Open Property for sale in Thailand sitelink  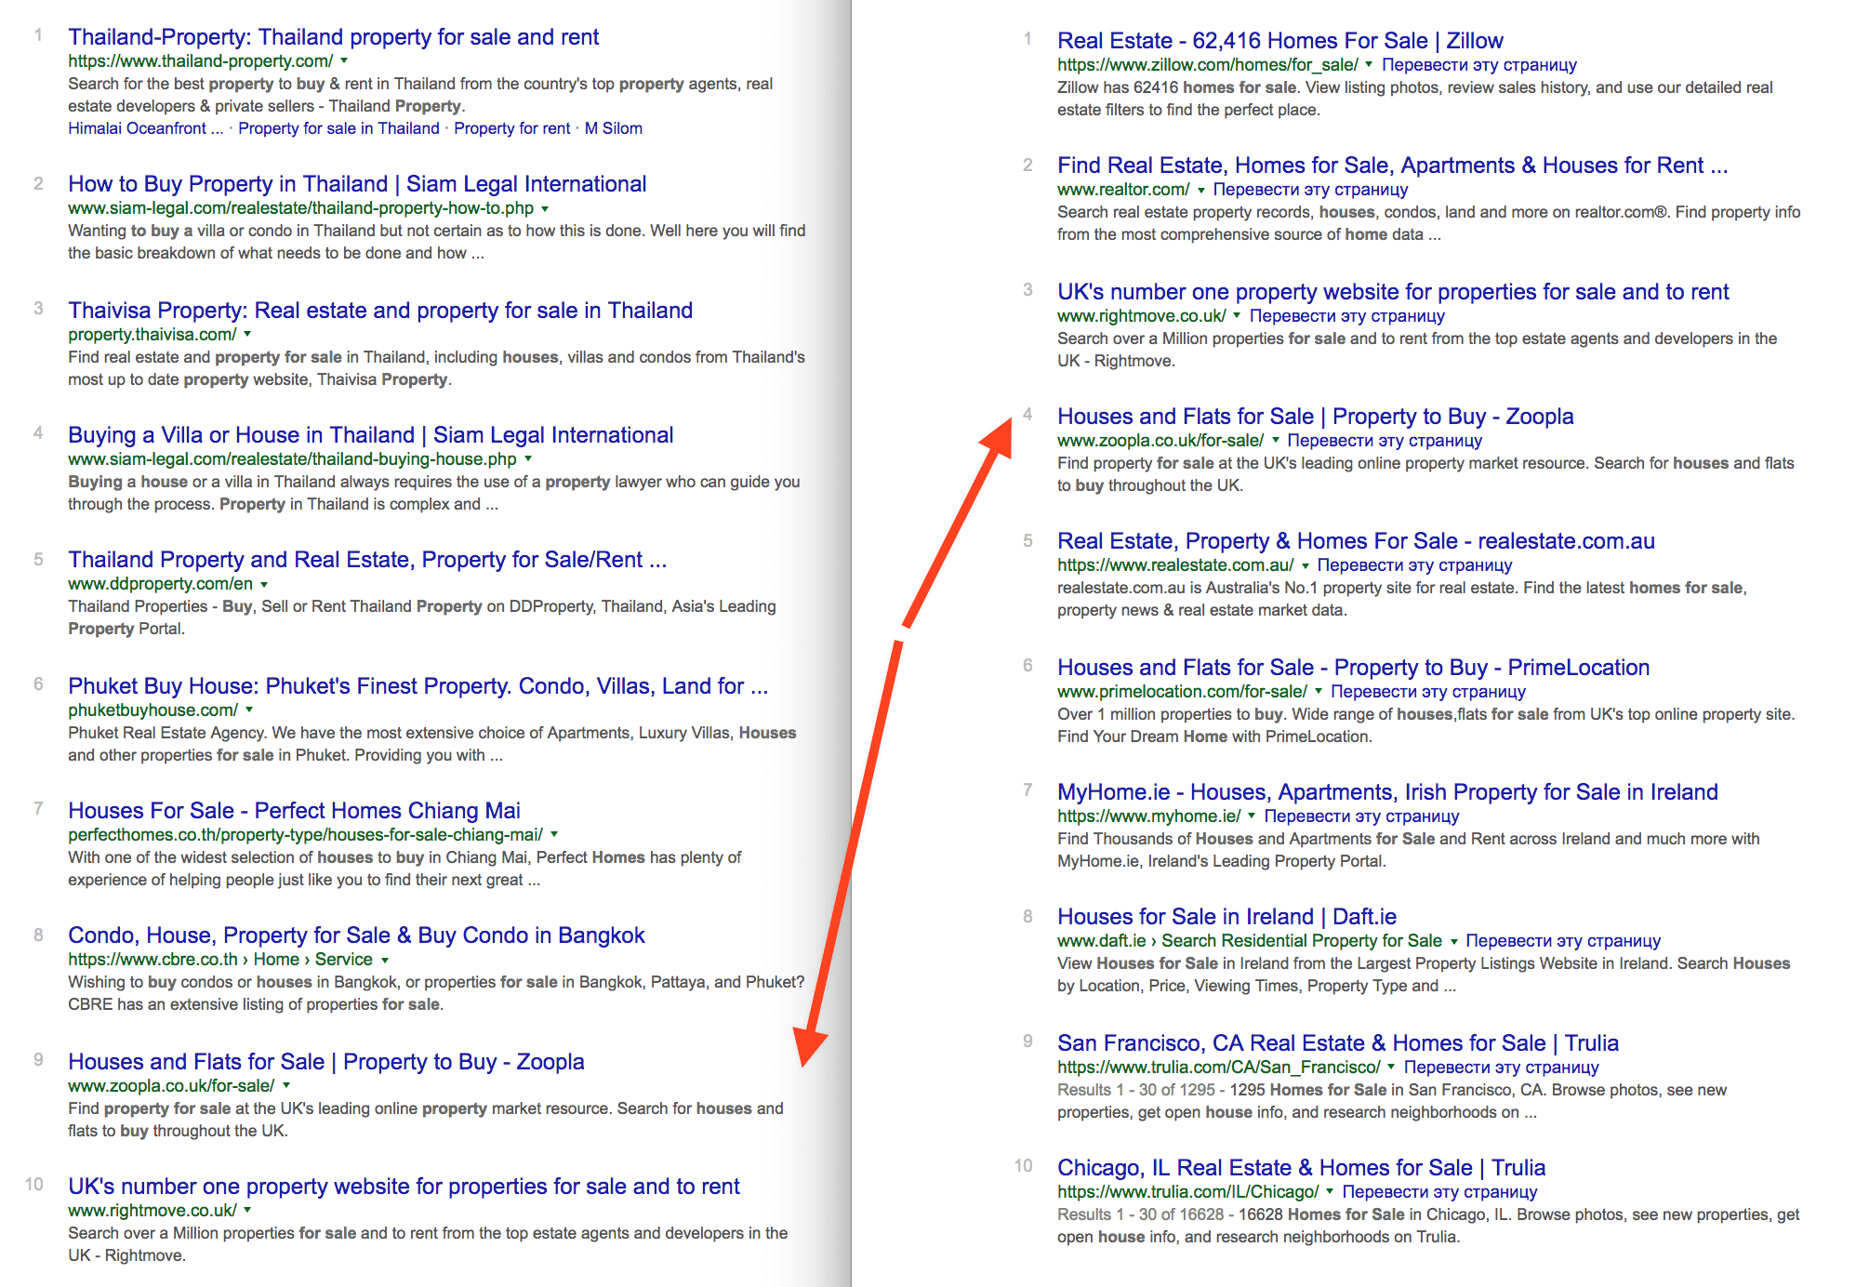(x=338, y=128)
